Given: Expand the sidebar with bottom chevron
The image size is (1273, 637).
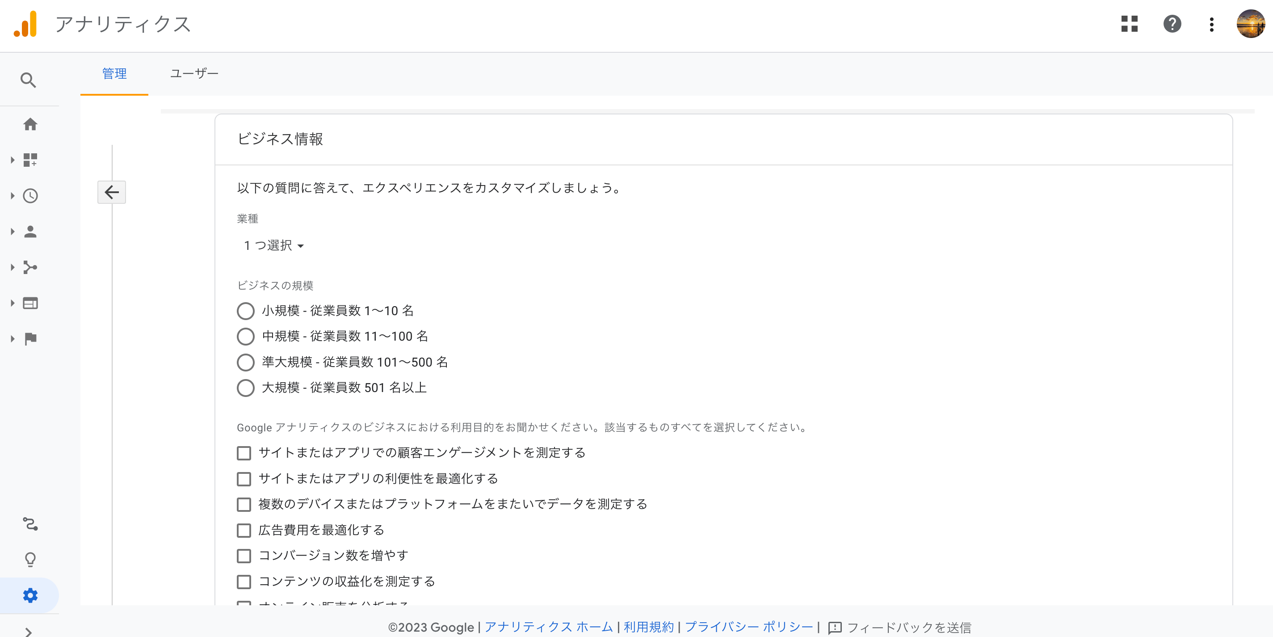Looking at the screenshot, I should pos(28,631).
